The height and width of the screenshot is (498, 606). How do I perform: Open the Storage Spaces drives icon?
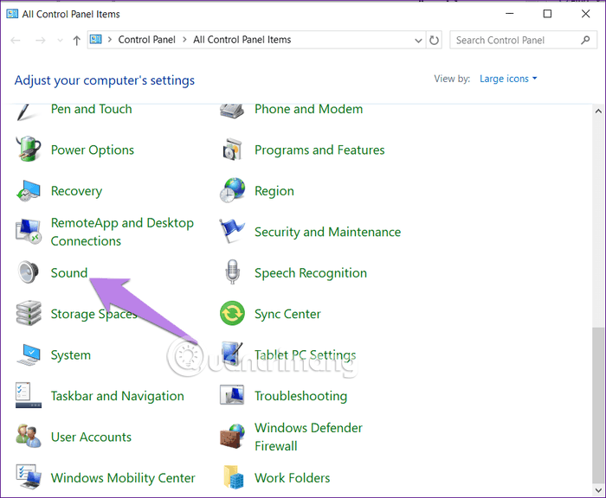(x=29, y=313)
